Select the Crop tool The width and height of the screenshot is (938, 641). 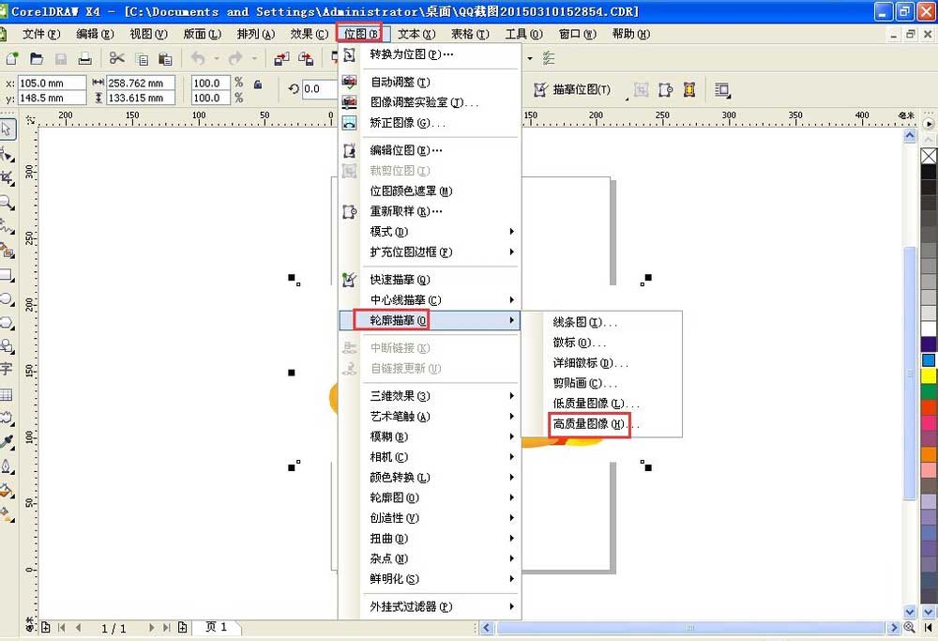pos(8,177)
